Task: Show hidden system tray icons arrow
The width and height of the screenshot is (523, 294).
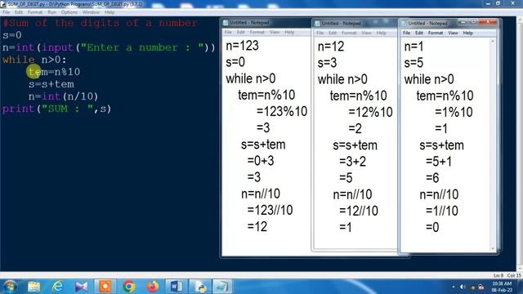Action: [x=454, y=287]
